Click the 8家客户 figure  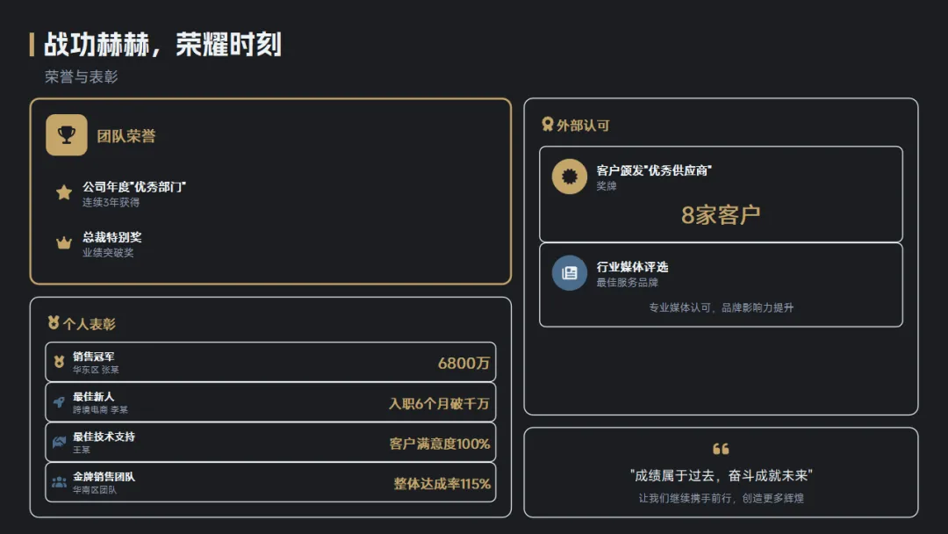click(x=721, y=215)
